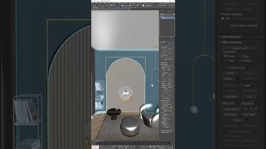This screenshot has width=266, height=149.
Task: Toggle Show Cage checkbox
Action: (162, 107)
